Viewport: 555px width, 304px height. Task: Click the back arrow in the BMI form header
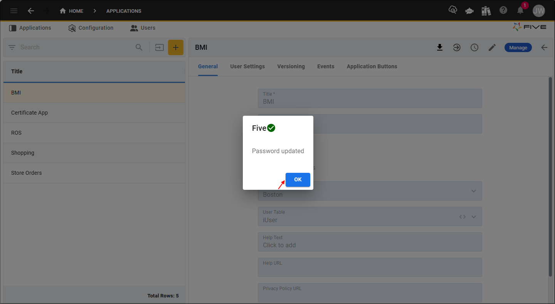pyautogui.click(x=544, y=47)
